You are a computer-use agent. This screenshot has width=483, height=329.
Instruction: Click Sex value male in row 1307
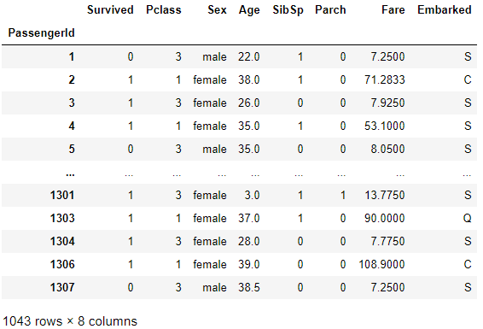click(x=214, y=288)
